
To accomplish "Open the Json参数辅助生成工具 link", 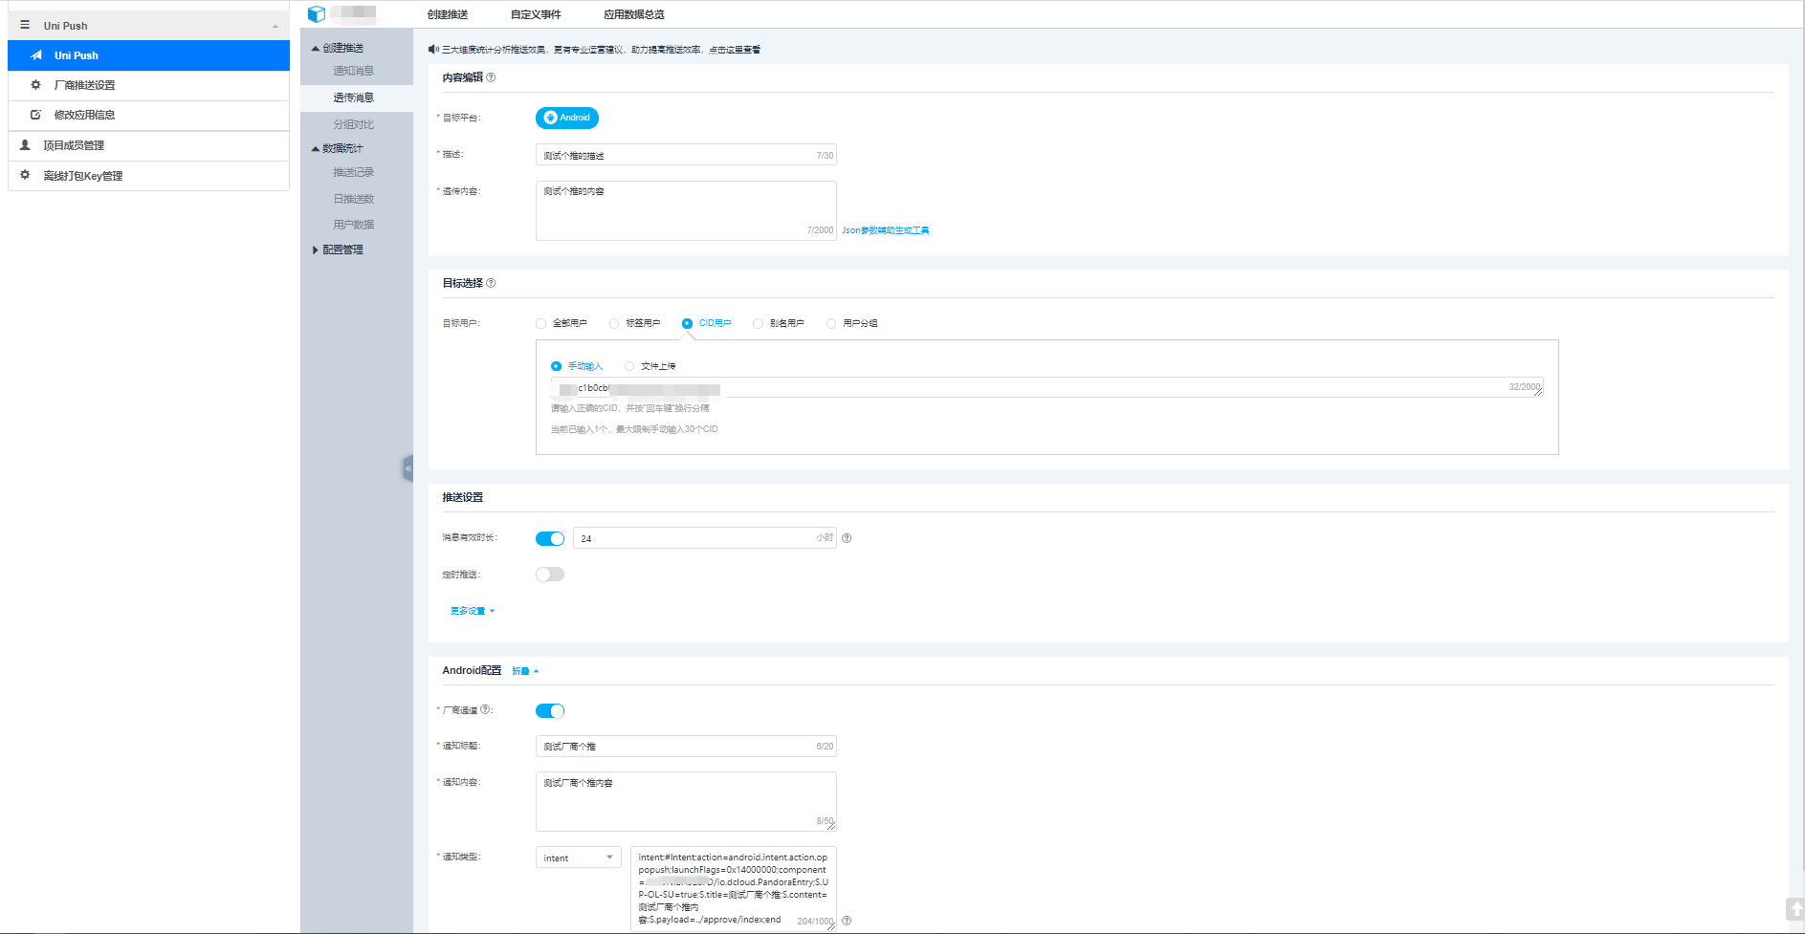I will pyautogui.click(x=886, y=230).
